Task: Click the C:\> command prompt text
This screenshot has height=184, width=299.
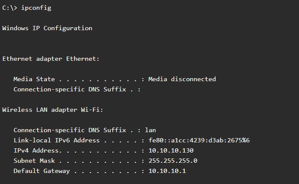Action: [10, 8]
